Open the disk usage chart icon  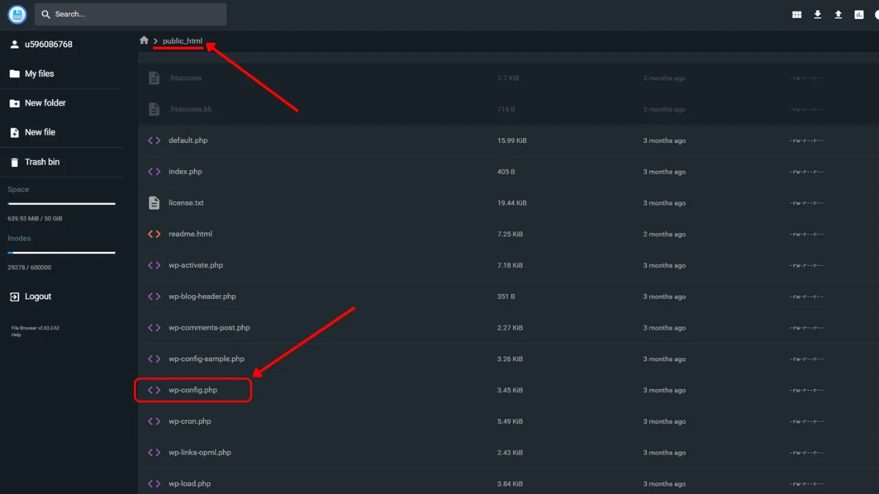point(858,14)
